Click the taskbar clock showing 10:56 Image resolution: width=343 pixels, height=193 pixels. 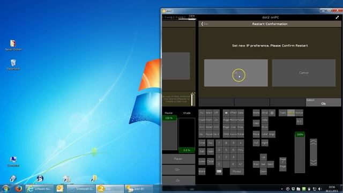click(x=332, y=189)
